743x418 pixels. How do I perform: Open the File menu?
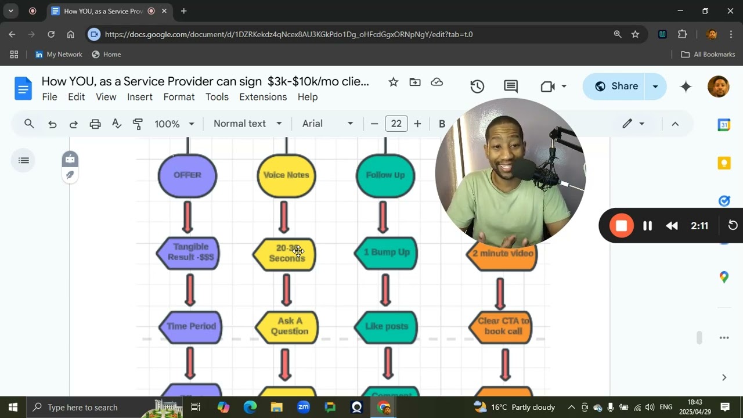click(49, 97)
